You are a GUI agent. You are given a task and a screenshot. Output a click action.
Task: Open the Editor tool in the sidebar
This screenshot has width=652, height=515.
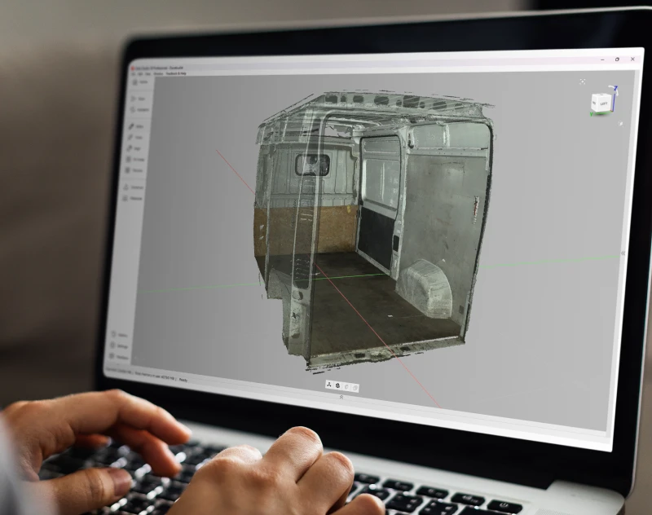tap(136, 126)
